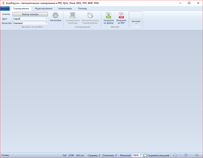Enable the Сохранять масштаб checkbox
The height and width of the screenshot is (158, 203).
(145, 155)
